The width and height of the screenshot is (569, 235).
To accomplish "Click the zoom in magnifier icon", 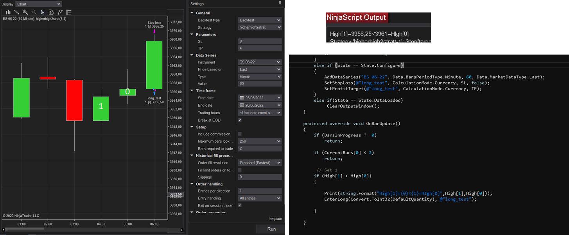I will [25, 12].
